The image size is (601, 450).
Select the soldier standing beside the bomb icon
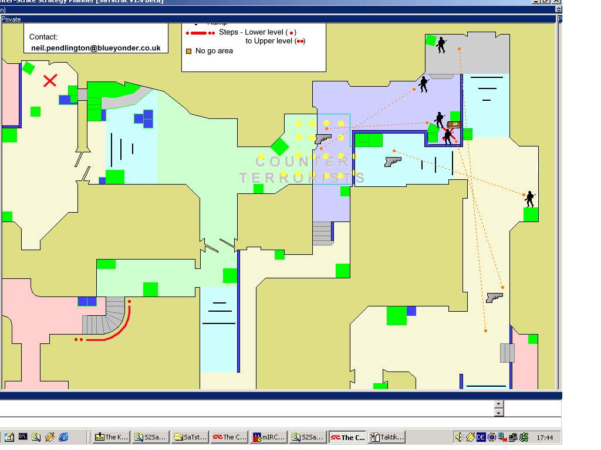point(440,120)
